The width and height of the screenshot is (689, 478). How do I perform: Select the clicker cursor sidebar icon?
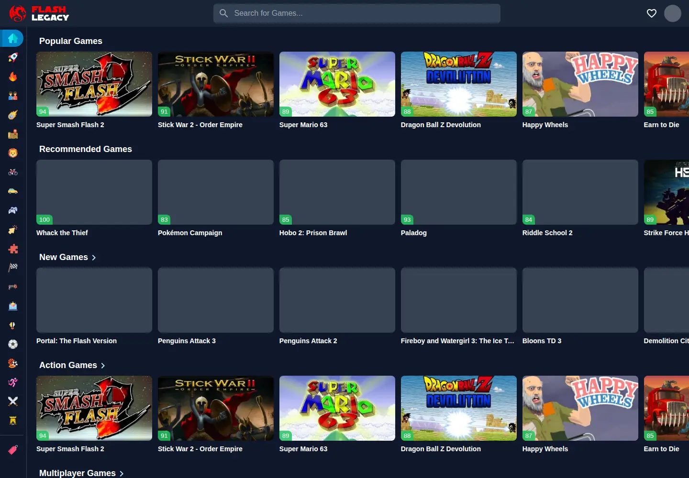tap(13, 229)
